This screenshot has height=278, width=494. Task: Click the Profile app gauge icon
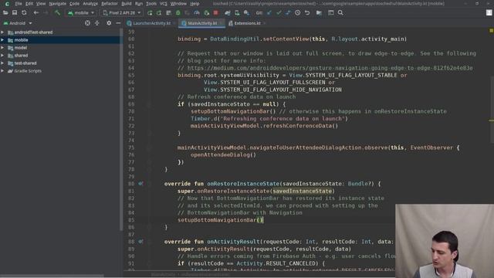(197, 13)
